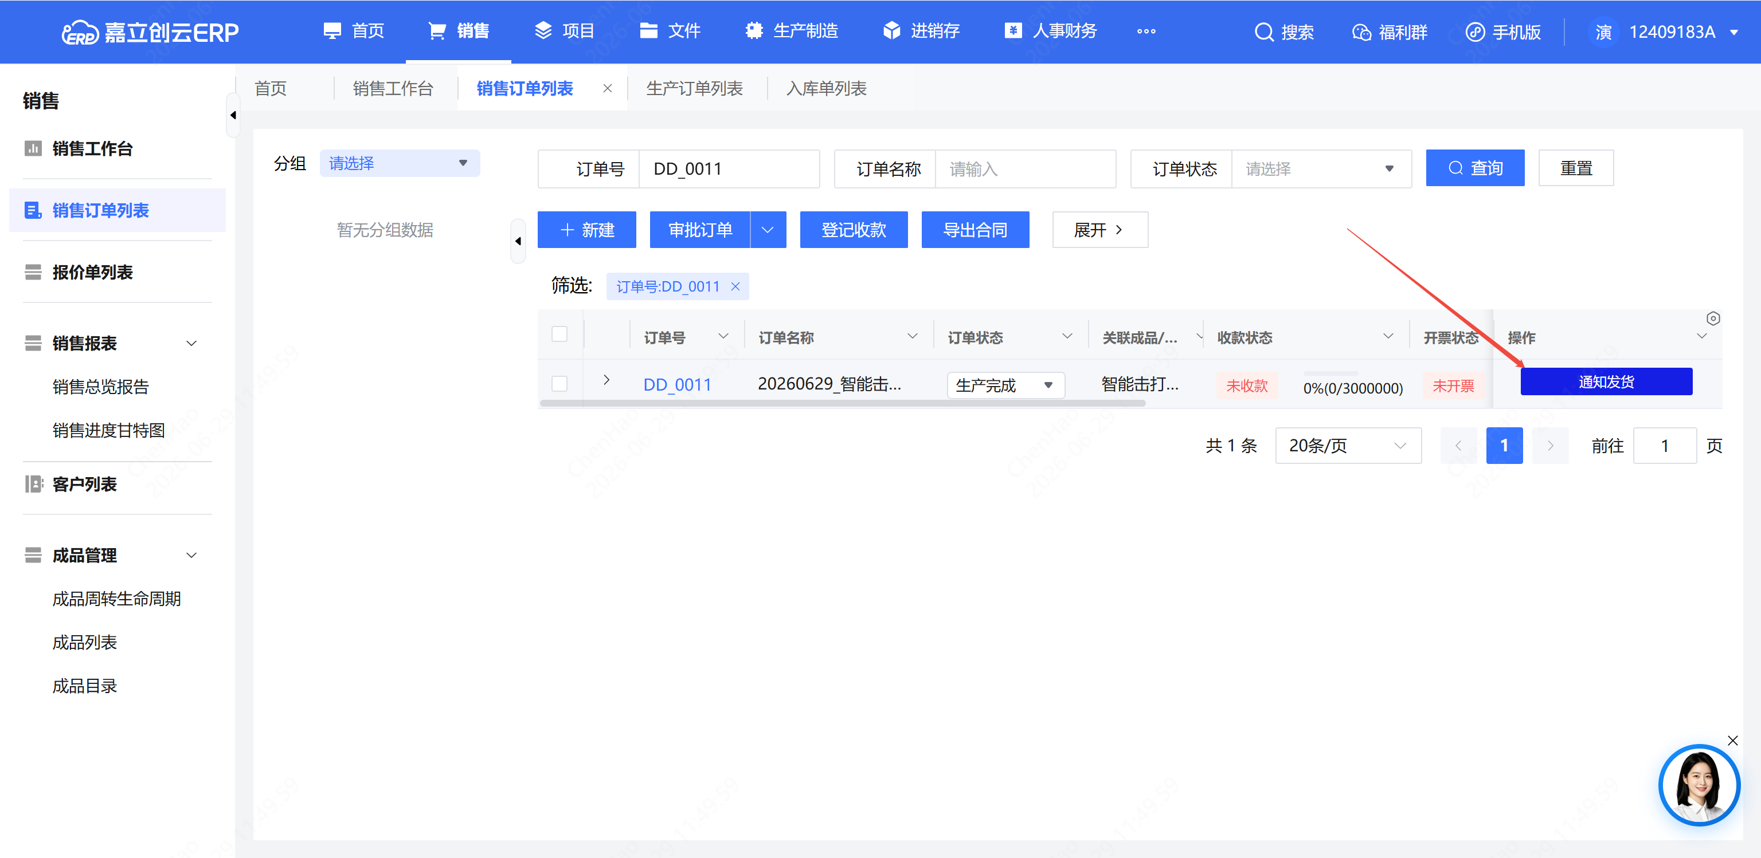Open the 订单状态 filter dropdown

tap(1321, 170)
